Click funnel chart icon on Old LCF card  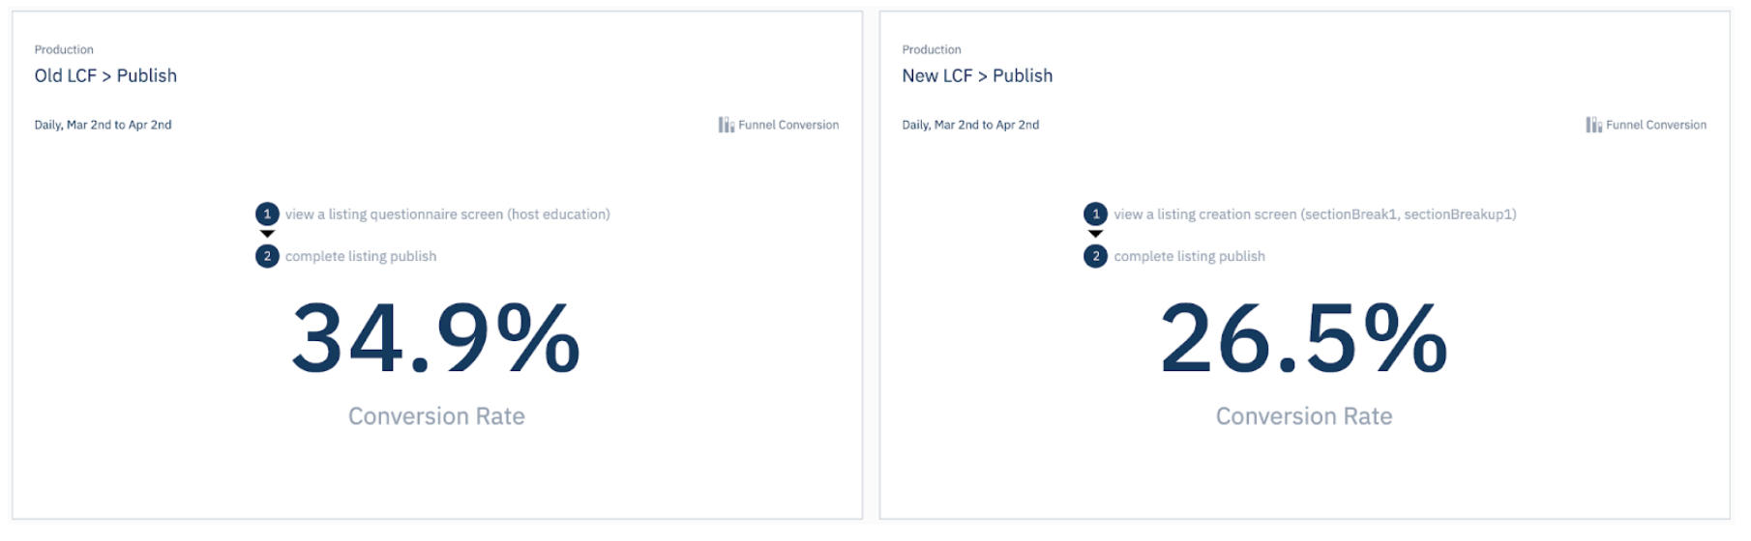tap(726, 125)
